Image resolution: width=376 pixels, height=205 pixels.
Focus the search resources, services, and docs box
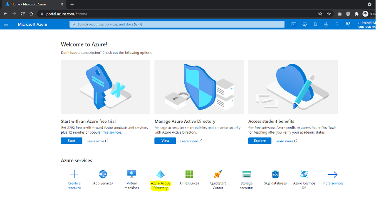177,24
